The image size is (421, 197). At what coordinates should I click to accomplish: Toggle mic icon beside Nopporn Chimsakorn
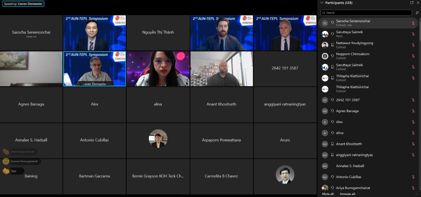click(x=413, y=56)
